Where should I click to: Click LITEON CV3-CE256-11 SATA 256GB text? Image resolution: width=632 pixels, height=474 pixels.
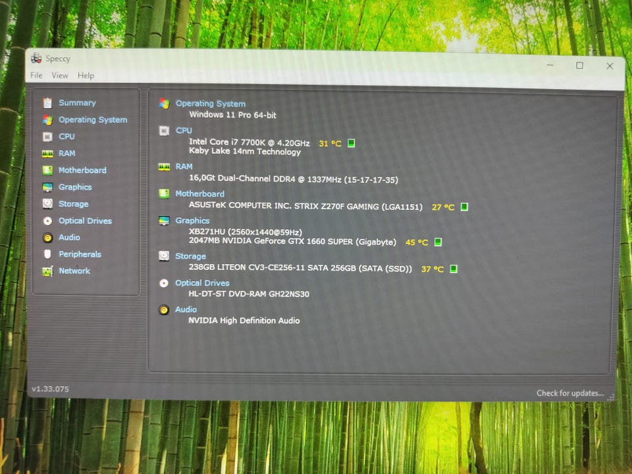point(300,268)
